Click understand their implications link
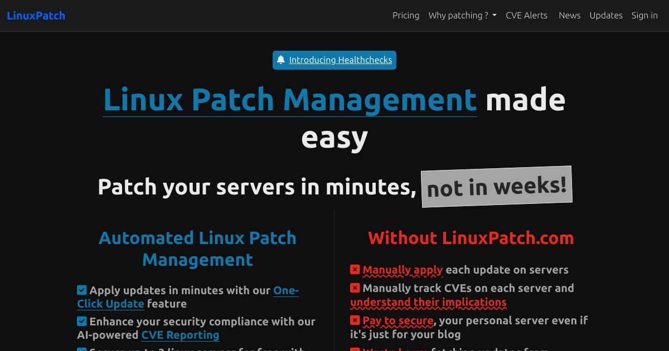 (428, 303)
